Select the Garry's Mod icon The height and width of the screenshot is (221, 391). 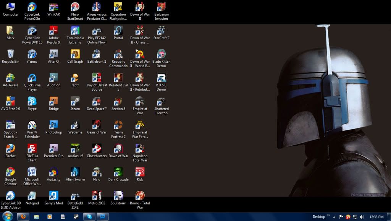point(53,198)
